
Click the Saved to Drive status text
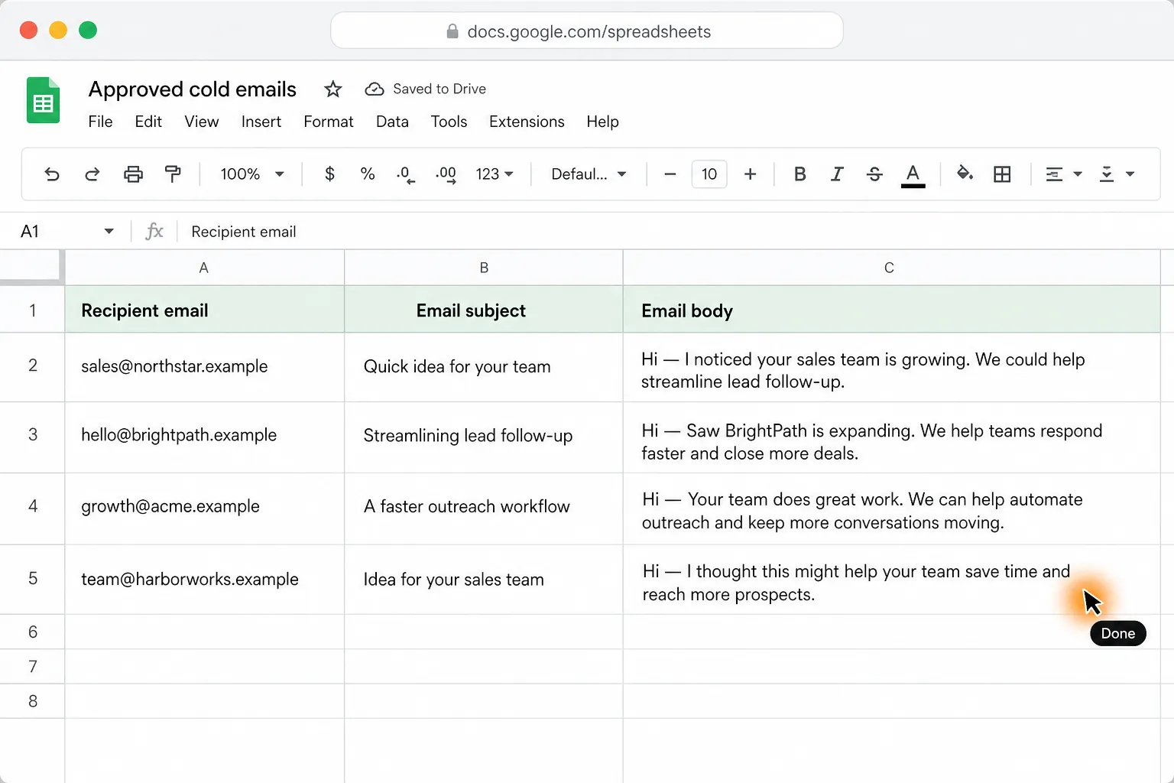click(x=439, y=89)
